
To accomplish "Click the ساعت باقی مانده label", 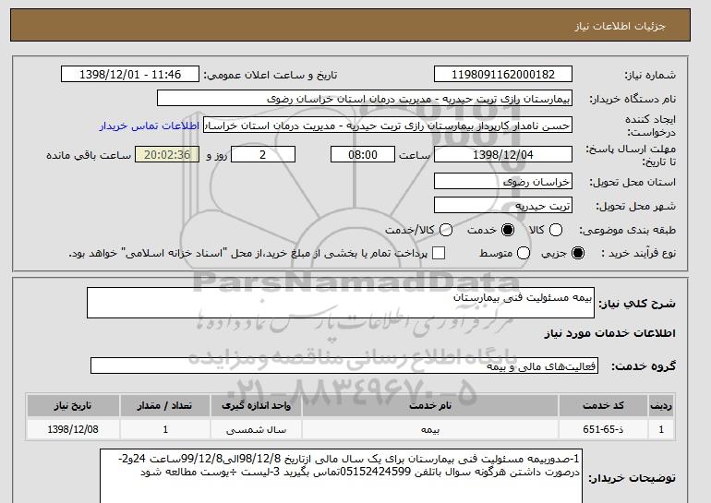I will coord(89,155).
